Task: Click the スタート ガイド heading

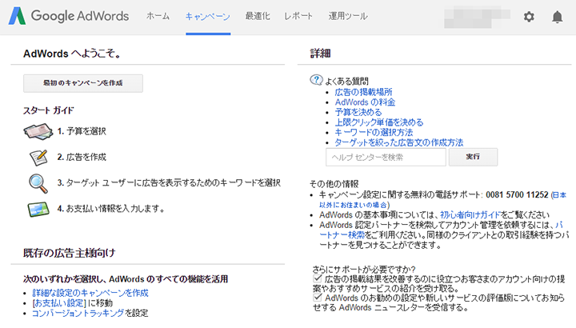Action: click(x=49, y=110)
